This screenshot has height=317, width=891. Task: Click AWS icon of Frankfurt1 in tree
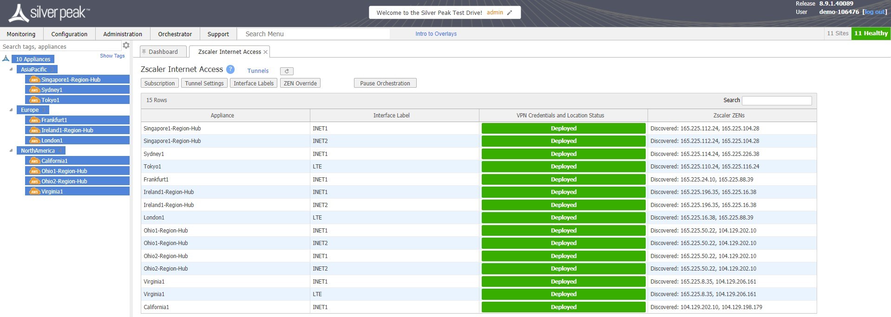tap(35, 120)
